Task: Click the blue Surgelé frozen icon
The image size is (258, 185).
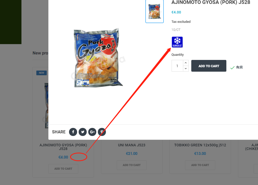Action: [x=177, y=42]
